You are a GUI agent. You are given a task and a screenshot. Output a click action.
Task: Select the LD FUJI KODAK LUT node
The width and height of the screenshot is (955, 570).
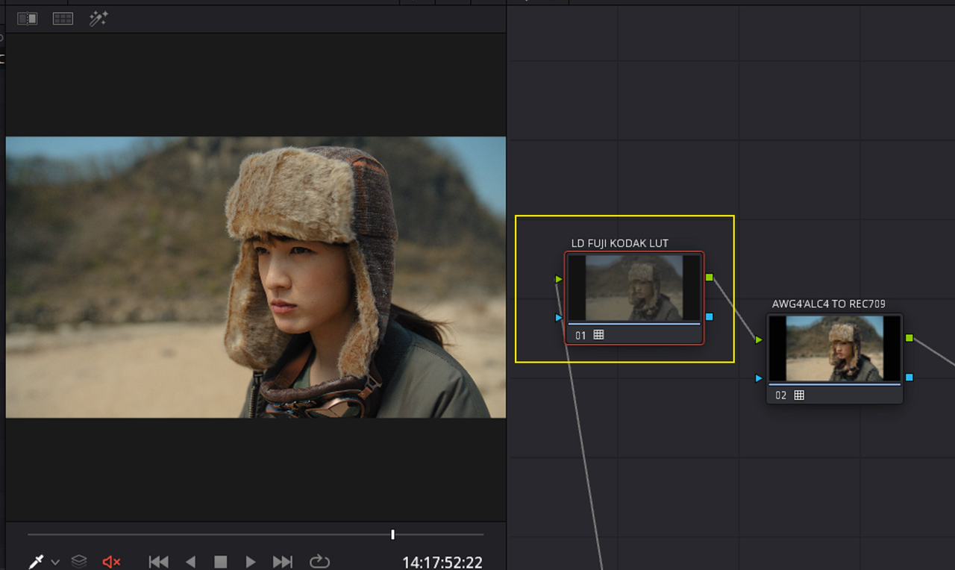point(634,298)
